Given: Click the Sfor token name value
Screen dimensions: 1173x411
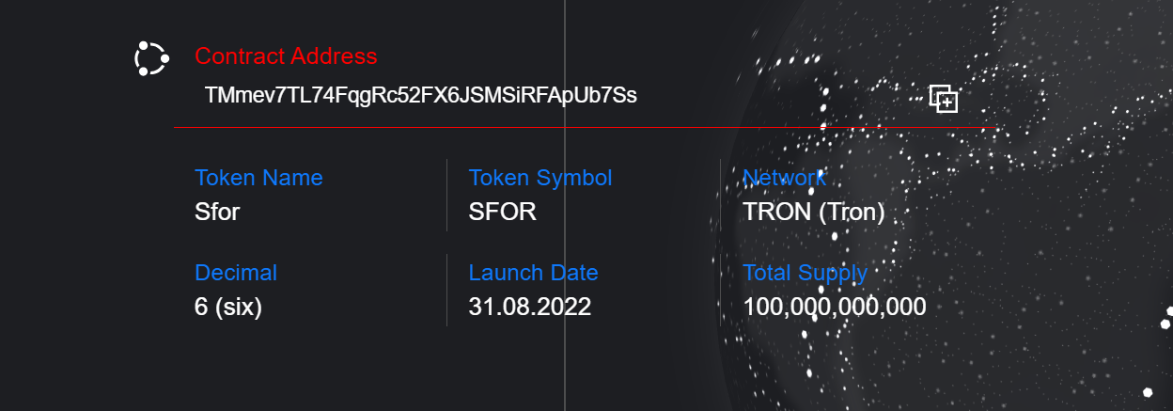Looking at the screenshot, I should click(217, 212).
